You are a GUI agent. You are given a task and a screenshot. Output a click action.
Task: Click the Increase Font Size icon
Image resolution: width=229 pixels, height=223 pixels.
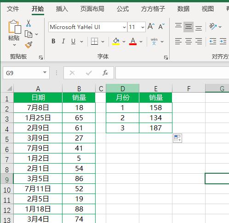(x=151, y=26)
